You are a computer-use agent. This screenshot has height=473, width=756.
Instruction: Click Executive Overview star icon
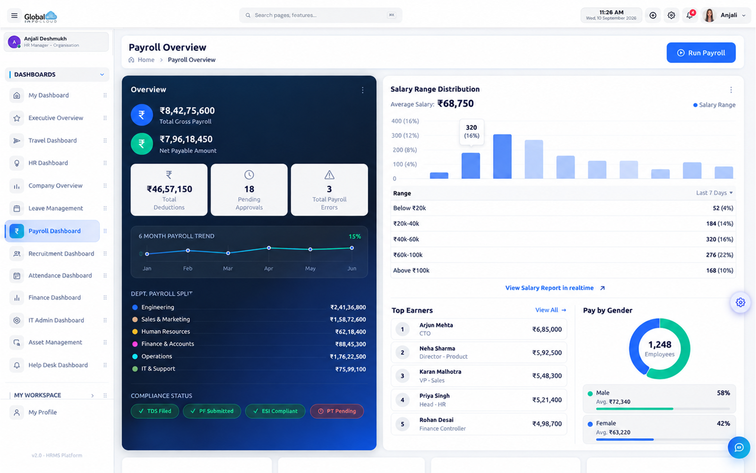[17, 118]
